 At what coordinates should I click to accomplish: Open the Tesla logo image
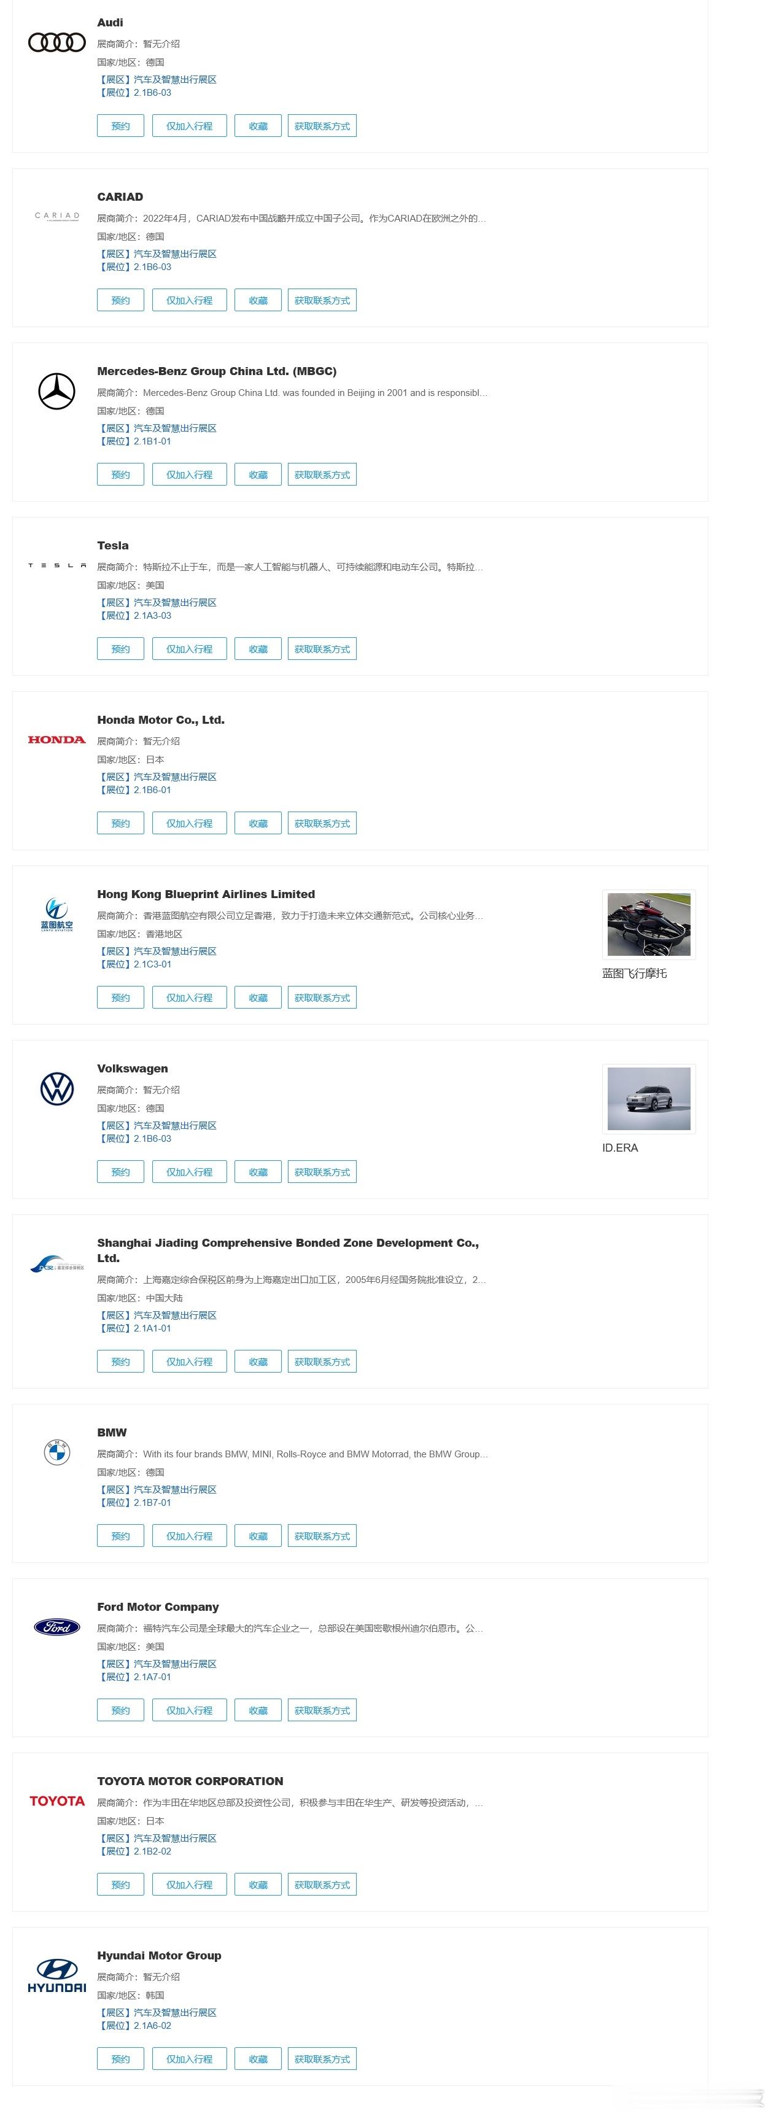(56, 565)
